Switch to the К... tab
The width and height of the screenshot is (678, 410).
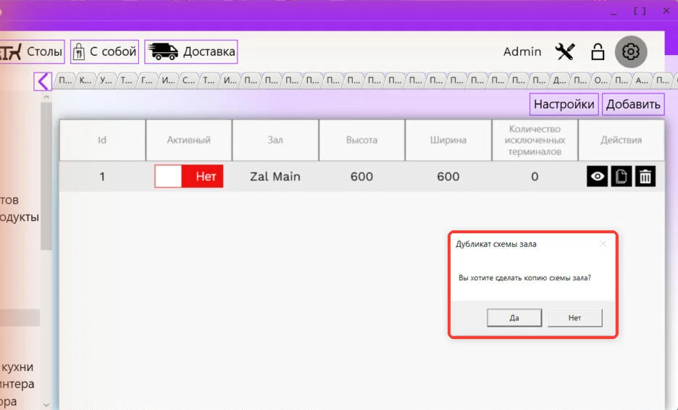click(x=85, y=80)
